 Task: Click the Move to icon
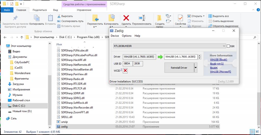[x=95, y=18]
